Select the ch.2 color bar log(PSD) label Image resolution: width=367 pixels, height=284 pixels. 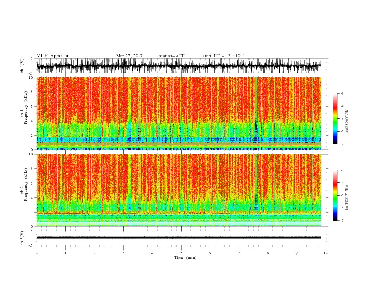click(347, 198)
